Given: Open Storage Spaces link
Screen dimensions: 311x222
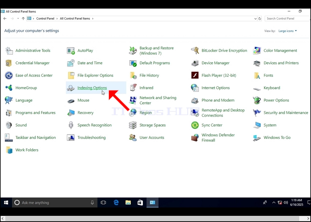Looking at the screenshot, I should tap(152, 125).
